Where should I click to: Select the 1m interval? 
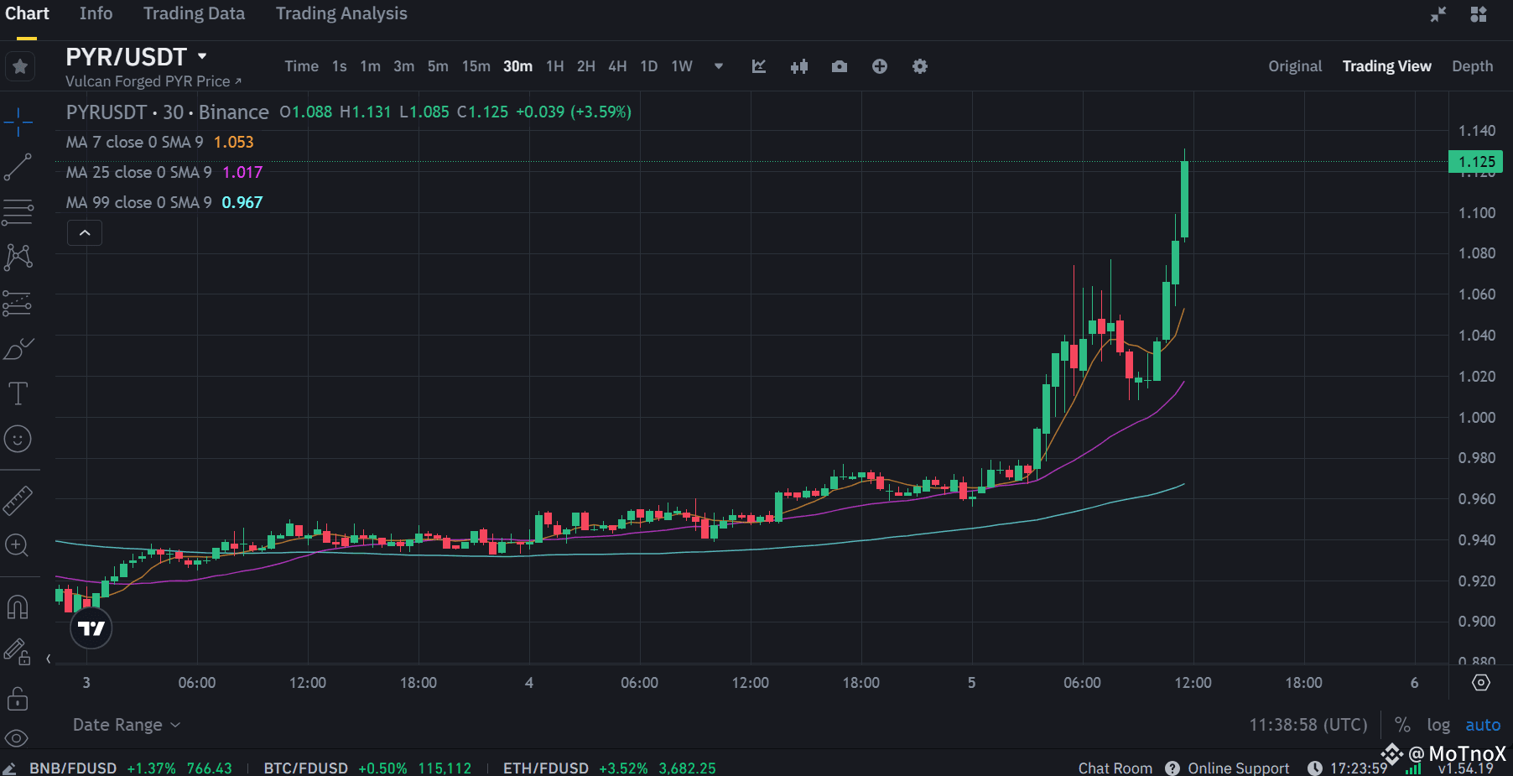click(x=370, y=66)
